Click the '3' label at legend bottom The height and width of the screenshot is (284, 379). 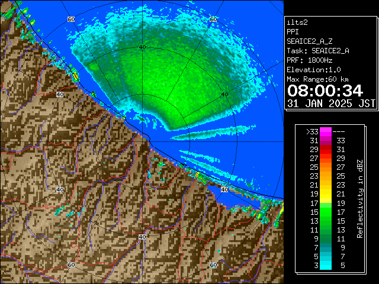point(316,266)
